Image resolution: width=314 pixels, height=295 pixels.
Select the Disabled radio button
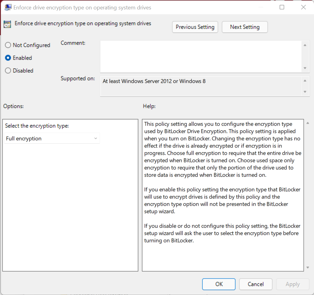click(x=8, y=70)
